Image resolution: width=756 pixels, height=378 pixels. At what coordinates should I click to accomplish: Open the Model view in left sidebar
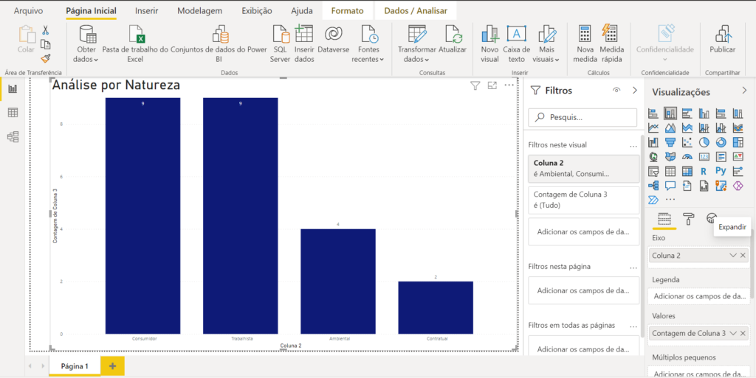point(13,137)
